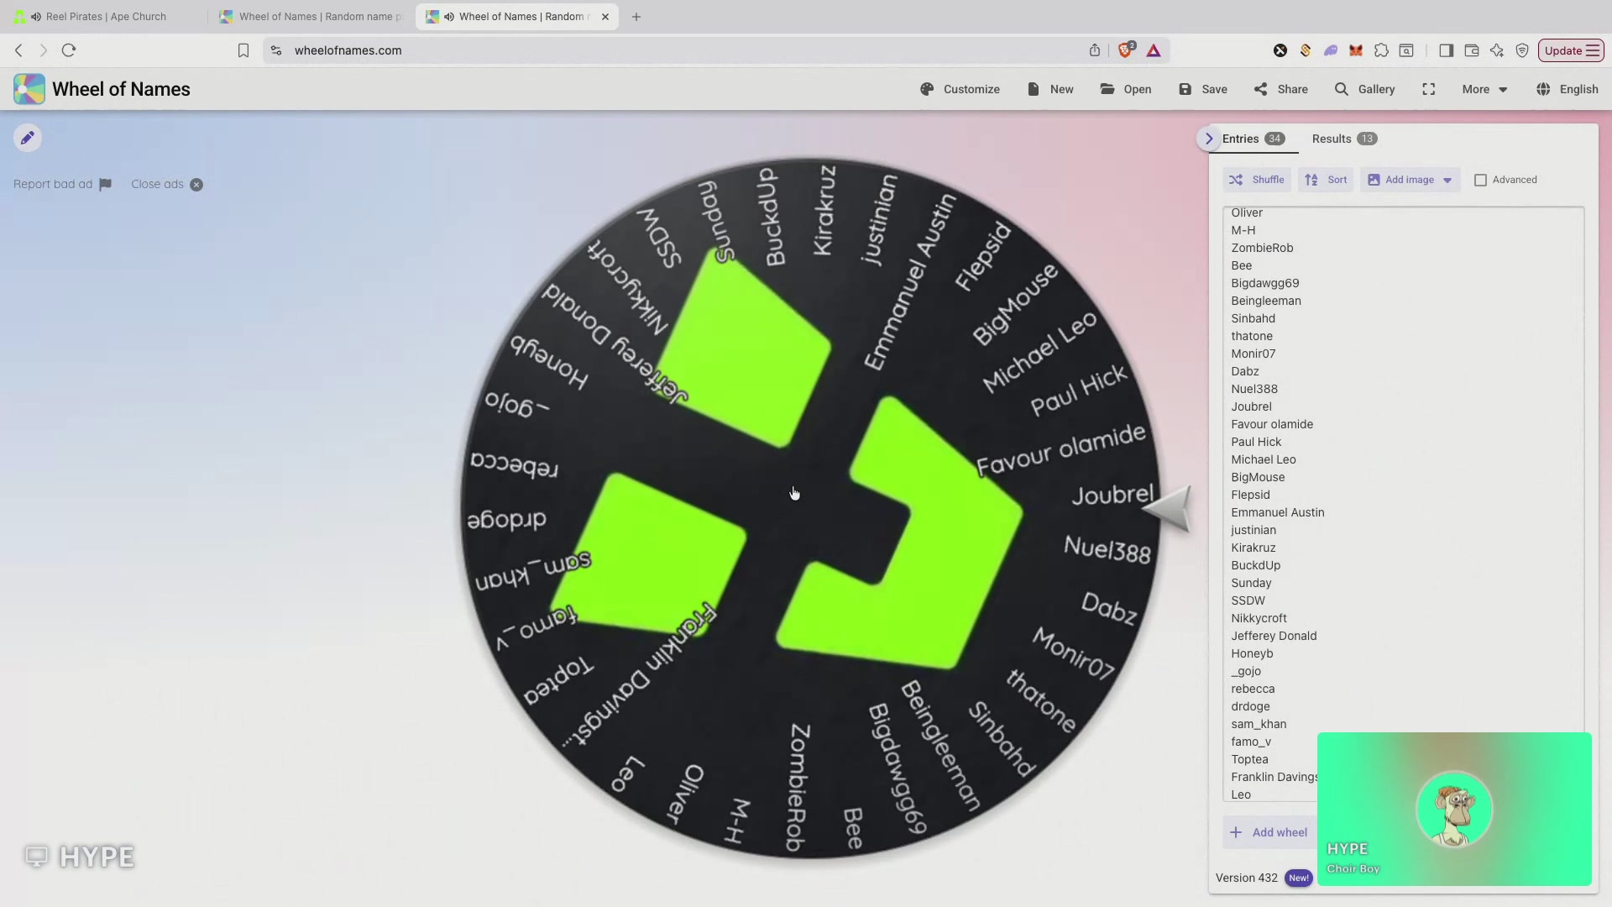
Task: Open the browser wallet icon
Action: point(1471,50)
